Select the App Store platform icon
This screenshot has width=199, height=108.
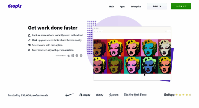[81, 55]
